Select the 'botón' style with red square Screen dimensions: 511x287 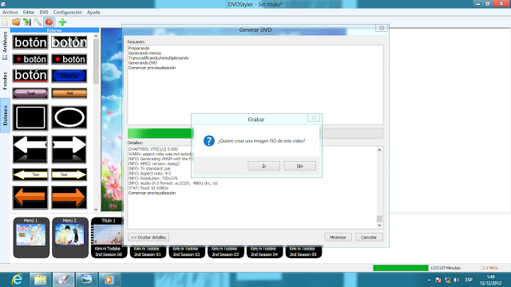69,59
